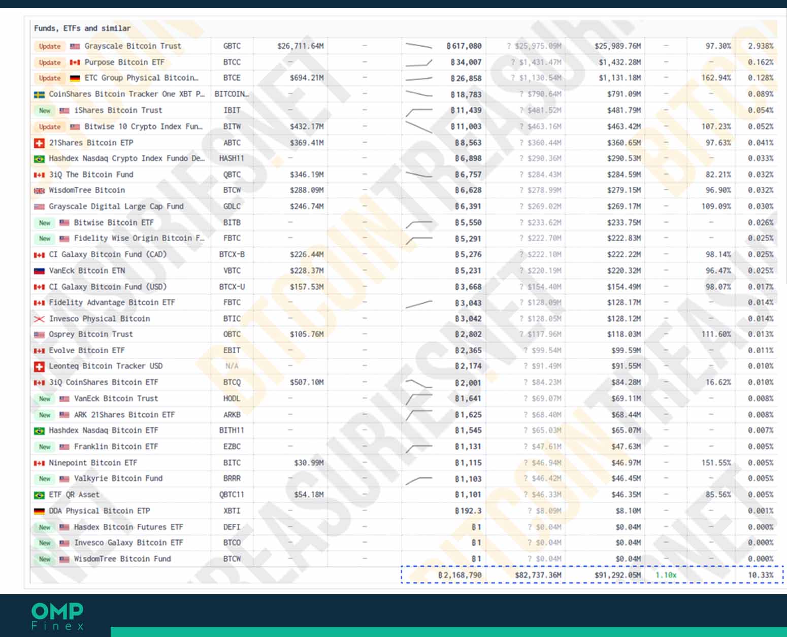Click the flag icon of VanEck Bitcoin ETN
This screenshot has width=787, height=637.
pyautogui.click(x=39, y=271)
